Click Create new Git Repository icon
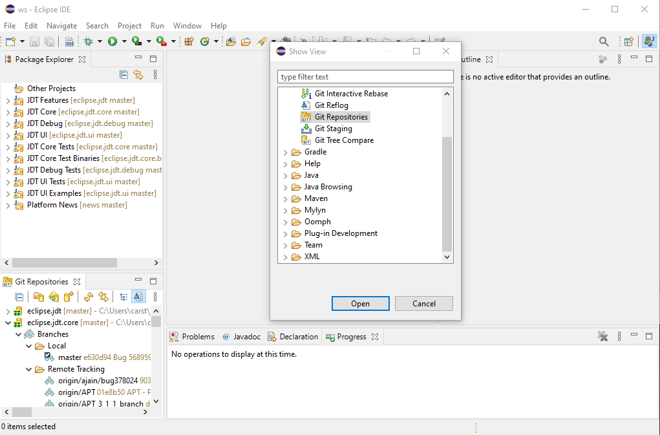The width and height of the screenshot is (660, 435). [68, 297]
